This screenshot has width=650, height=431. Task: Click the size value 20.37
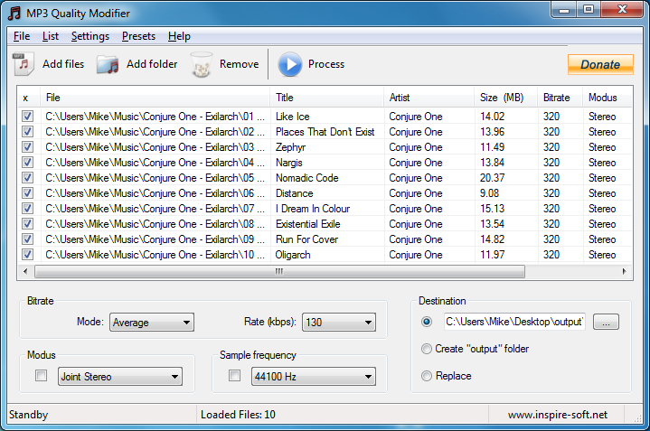point(492,178)
